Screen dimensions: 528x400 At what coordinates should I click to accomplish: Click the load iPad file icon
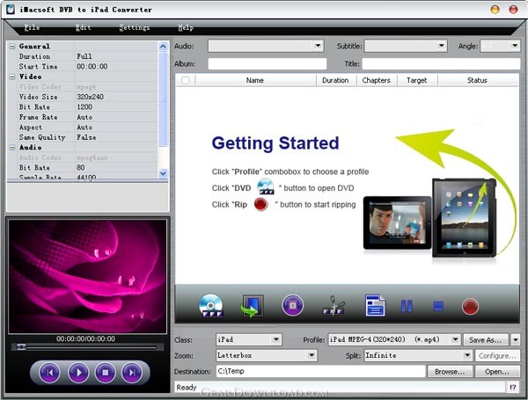coord(253,306)
